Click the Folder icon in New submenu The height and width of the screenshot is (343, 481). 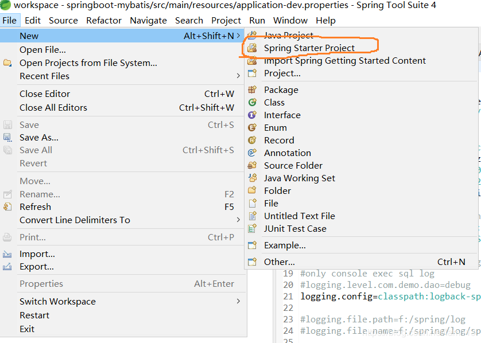tap(252, 190)
